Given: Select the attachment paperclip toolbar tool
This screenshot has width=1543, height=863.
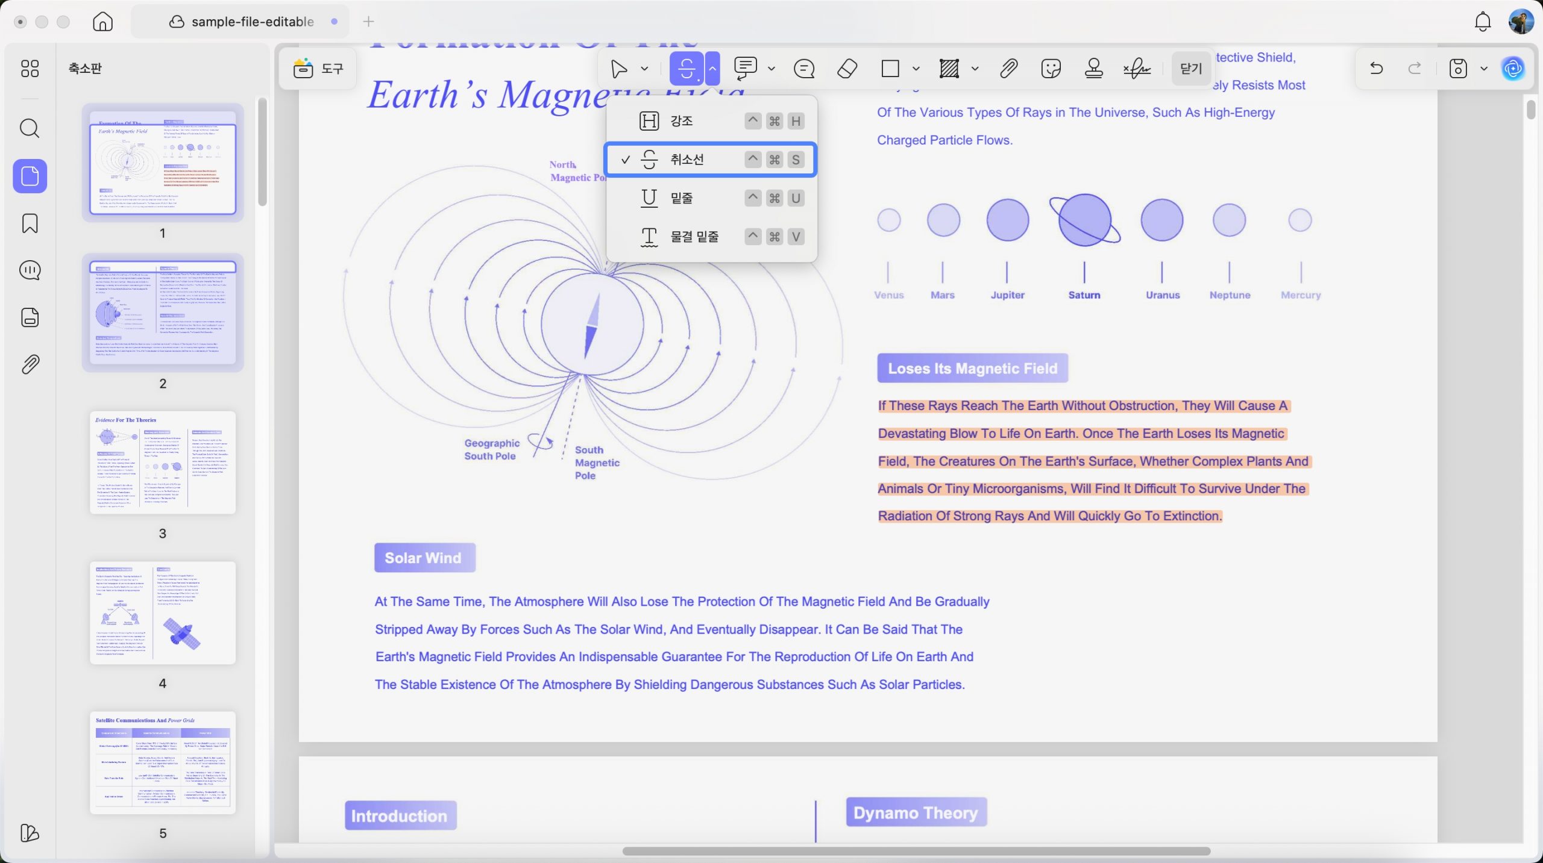Looking at the screenshot, I should (1008, 69).
